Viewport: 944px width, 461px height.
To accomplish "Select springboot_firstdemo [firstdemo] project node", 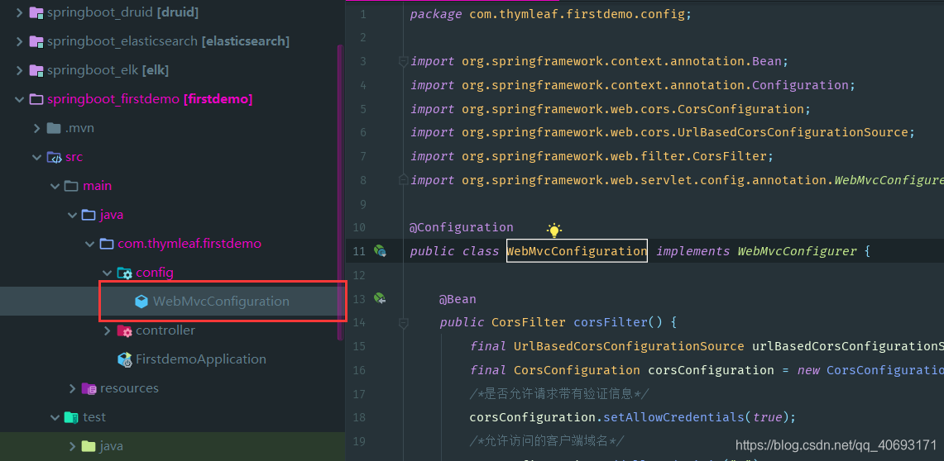I will (x=149, y=99).
